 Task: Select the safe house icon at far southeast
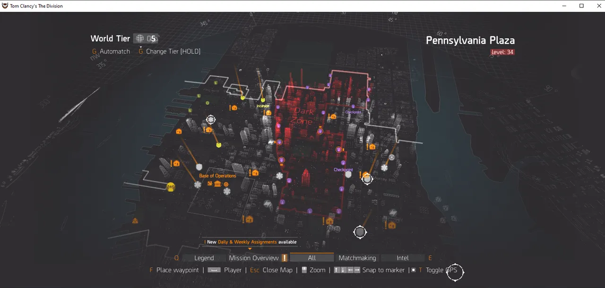[392, 225]
